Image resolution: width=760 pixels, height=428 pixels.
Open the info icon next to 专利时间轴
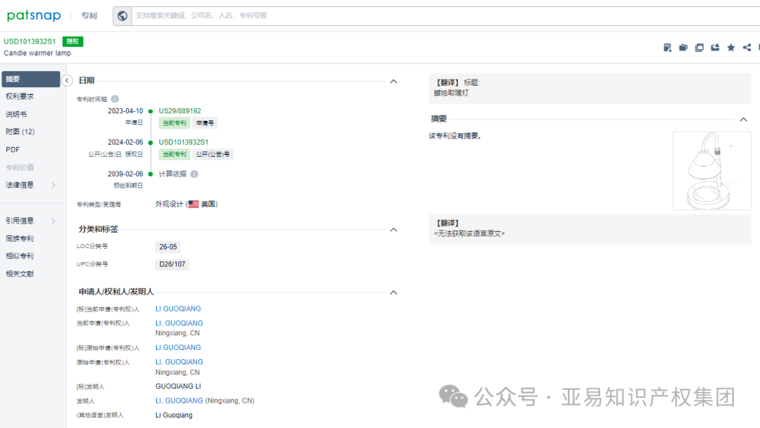[115, 98]
